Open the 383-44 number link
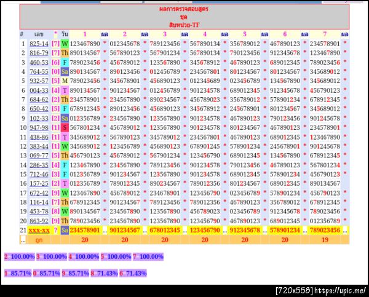 point(39,146)
